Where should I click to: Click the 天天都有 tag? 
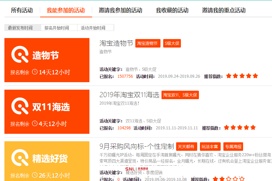pyautogui.click(x=186, y=147)
